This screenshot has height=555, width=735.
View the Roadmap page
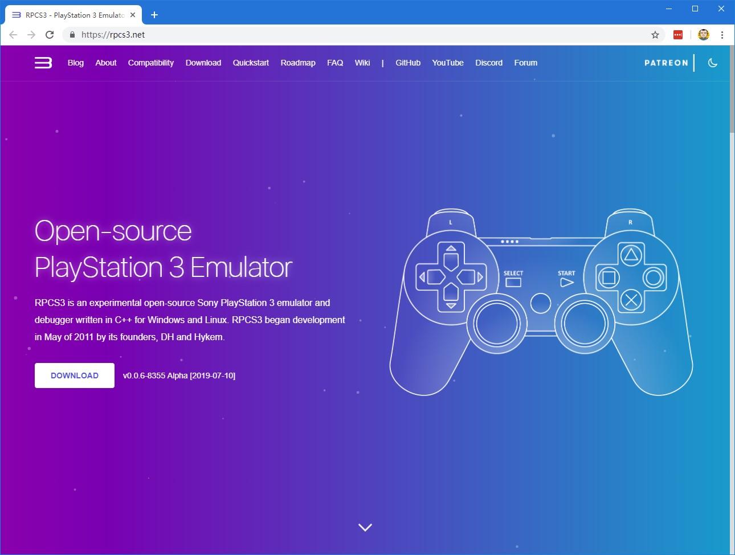tap(298, 63)
